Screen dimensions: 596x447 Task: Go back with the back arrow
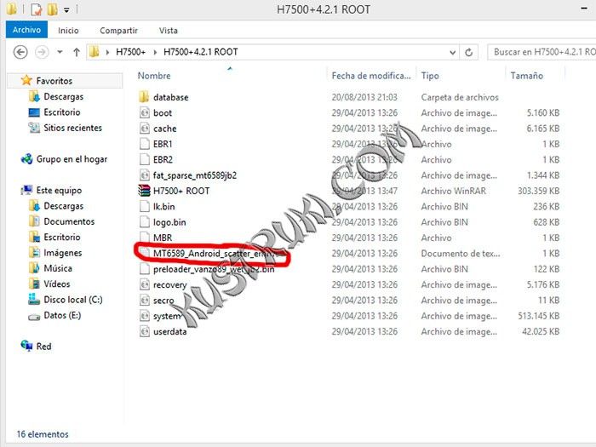[x=20, y=52]
